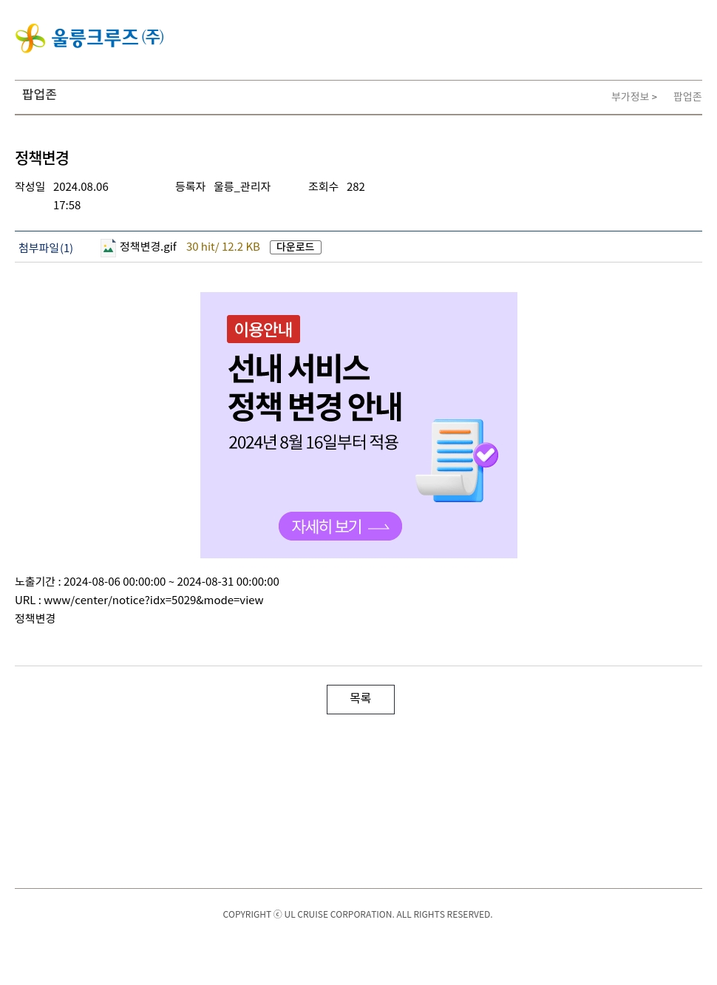This screenshot has width=717, height=985.
Task: Click the red 이용안내 label badge
Action: click(x=263, y=329)
